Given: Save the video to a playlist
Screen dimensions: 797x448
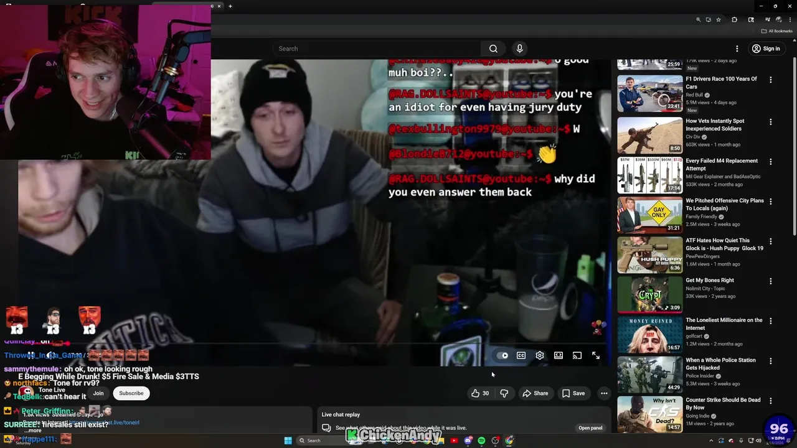Looking at the screenshot, I should pos(573,393).
